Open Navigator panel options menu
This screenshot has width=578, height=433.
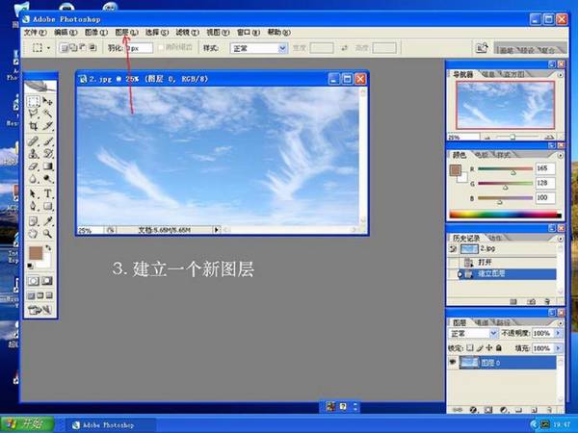561,75
